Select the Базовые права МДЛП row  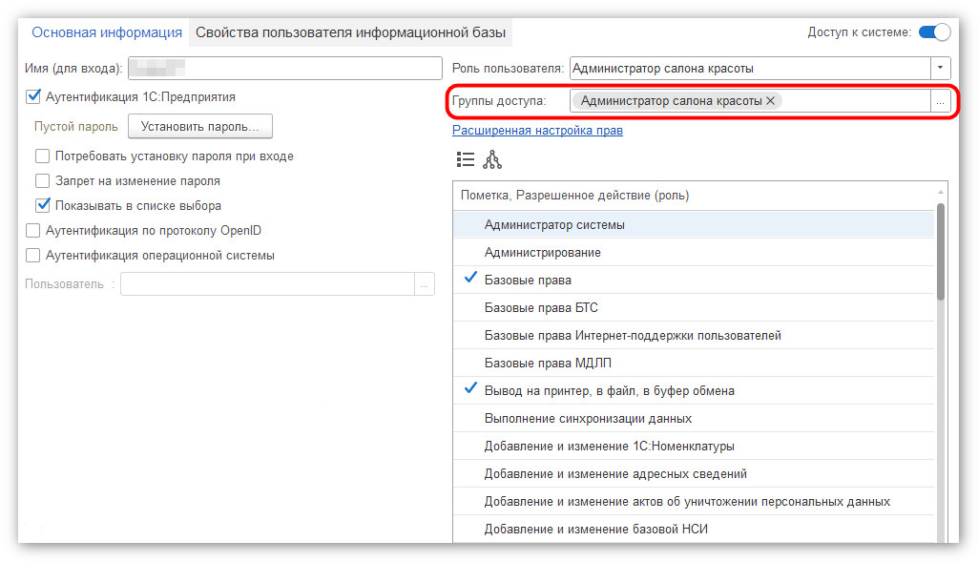point(694,363)
